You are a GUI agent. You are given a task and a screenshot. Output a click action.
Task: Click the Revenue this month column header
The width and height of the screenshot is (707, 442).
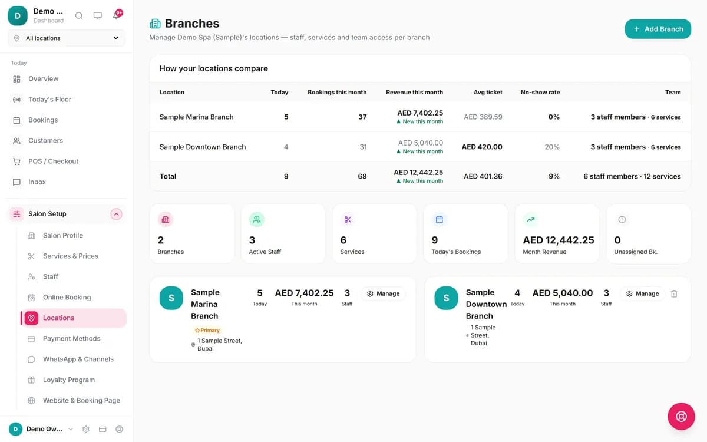click(x=414, y=93)
